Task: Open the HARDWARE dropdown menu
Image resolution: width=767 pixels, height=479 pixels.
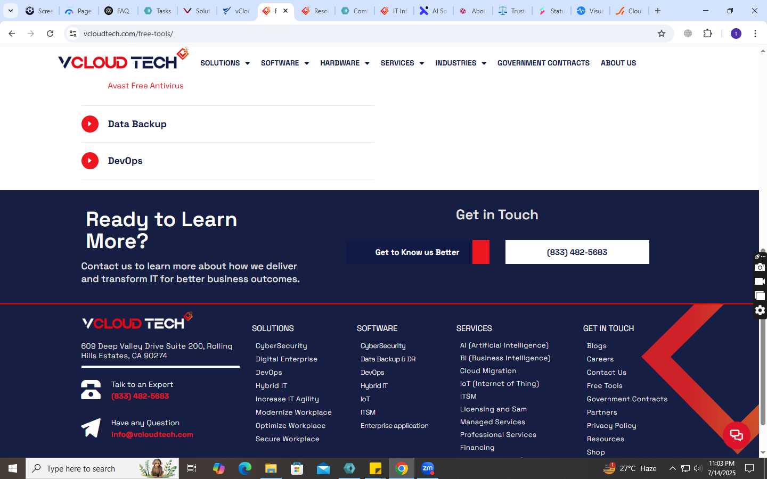Action: pyautogui.click(x=345, y=63)
